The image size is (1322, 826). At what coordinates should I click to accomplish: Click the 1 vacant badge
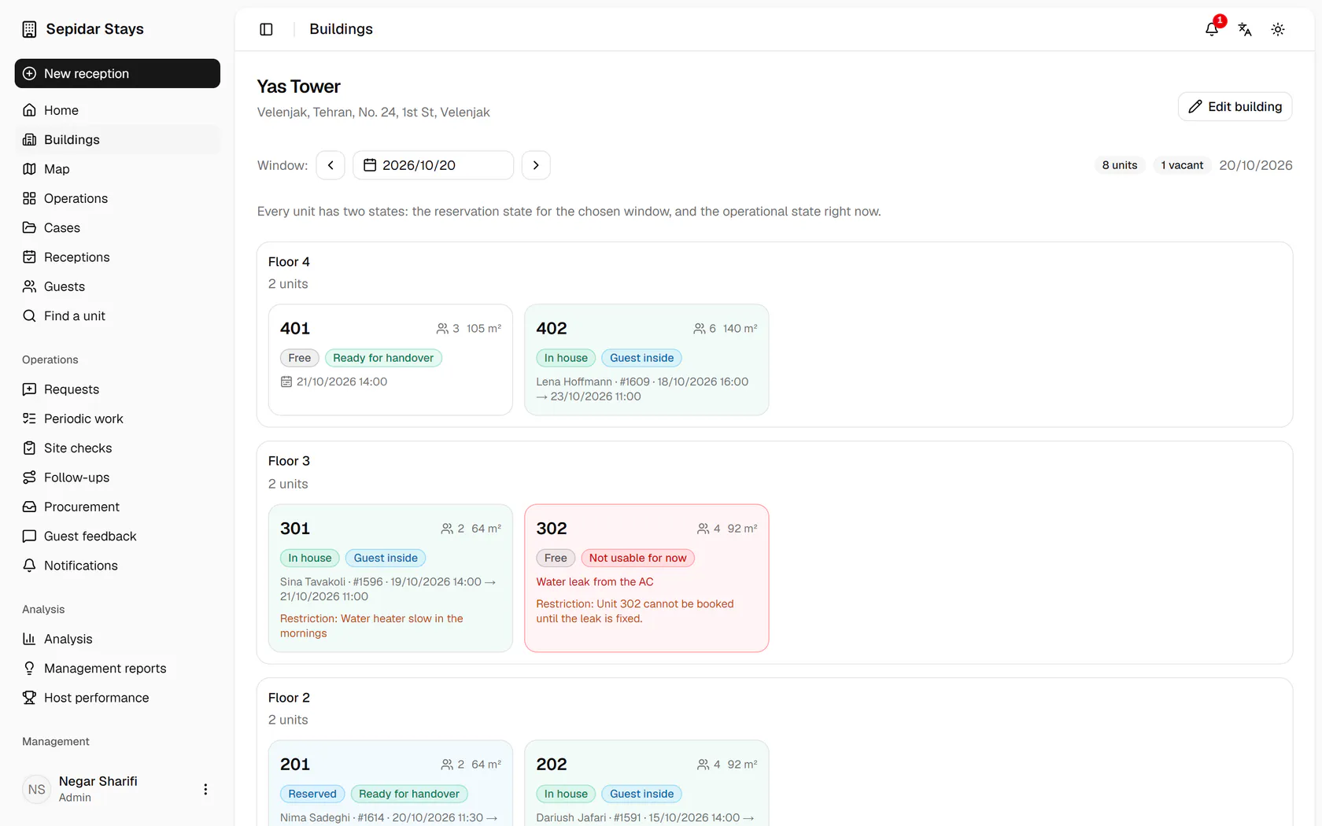1182,165
